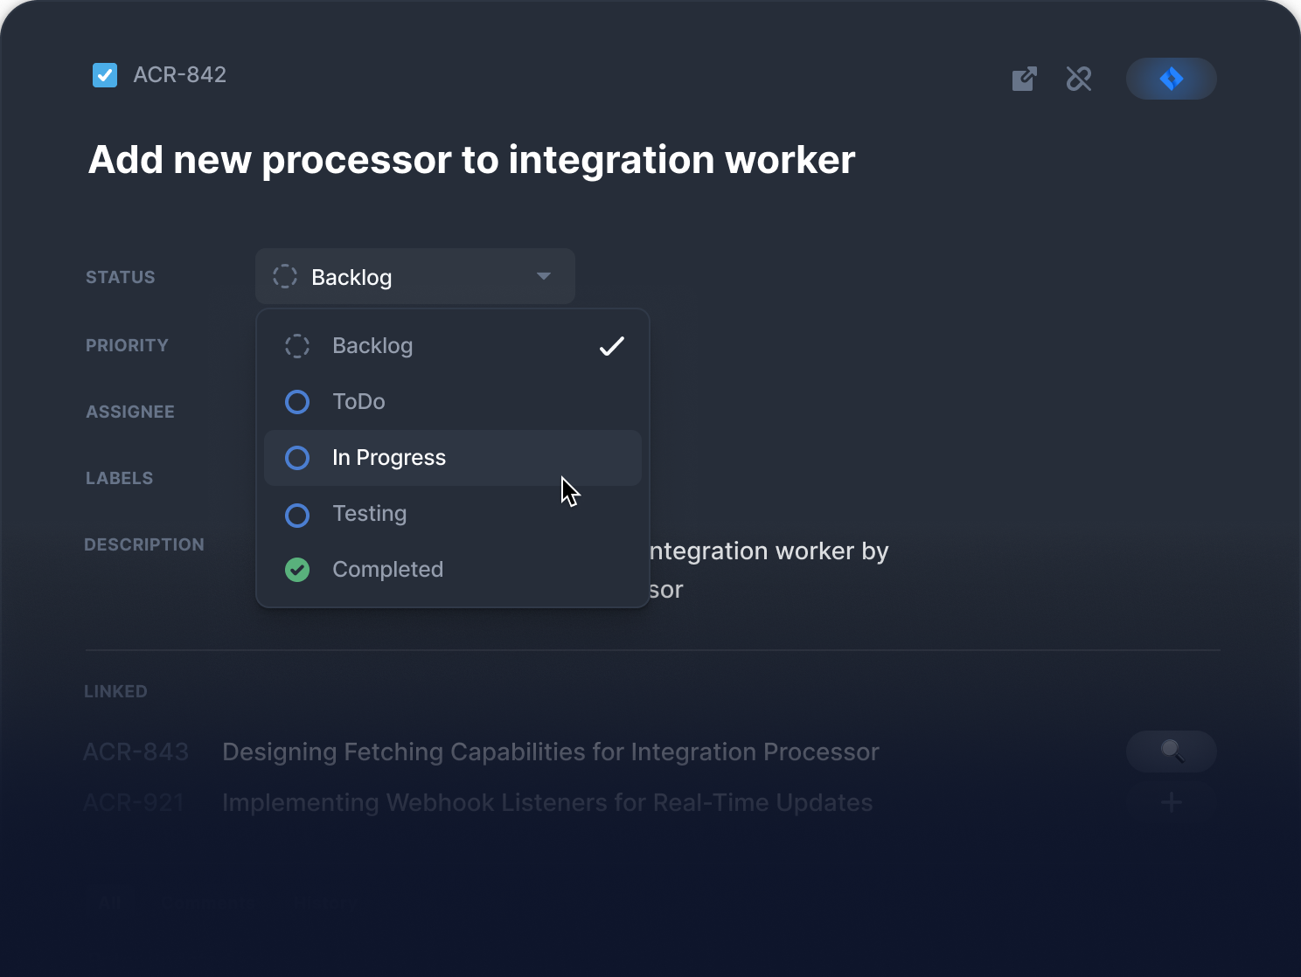Click the magnifier icon beside ACR-843
The image size is (1301, 977).
tap(1171, 752)
